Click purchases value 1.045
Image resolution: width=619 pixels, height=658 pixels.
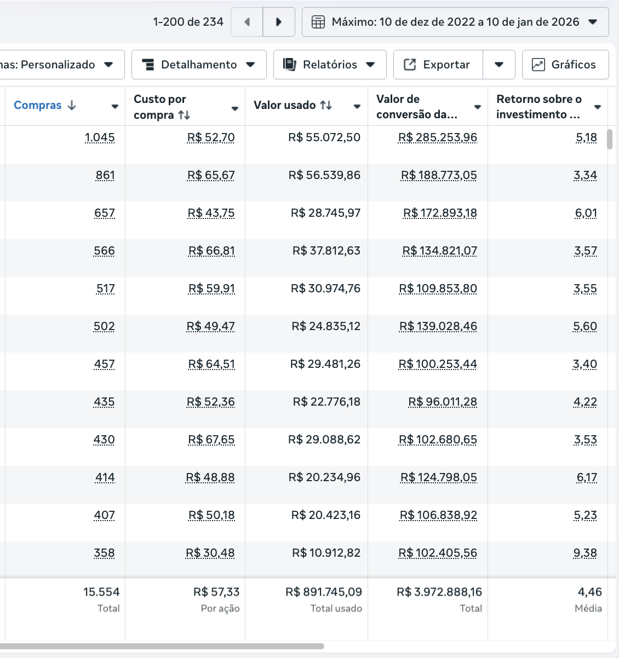coord(100,137)
